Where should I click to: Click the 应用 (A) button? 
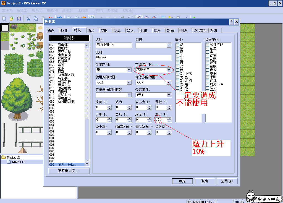(227, 181)
